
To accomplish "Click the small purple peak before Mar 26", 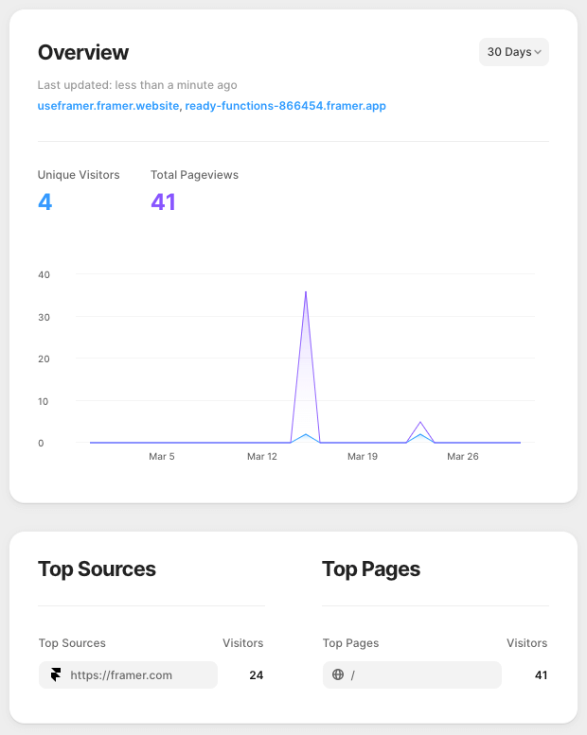I will [x=420, y=422].
